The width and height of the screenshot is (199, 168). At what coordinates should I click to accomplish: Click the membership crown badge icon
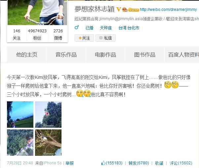(125, 10)
